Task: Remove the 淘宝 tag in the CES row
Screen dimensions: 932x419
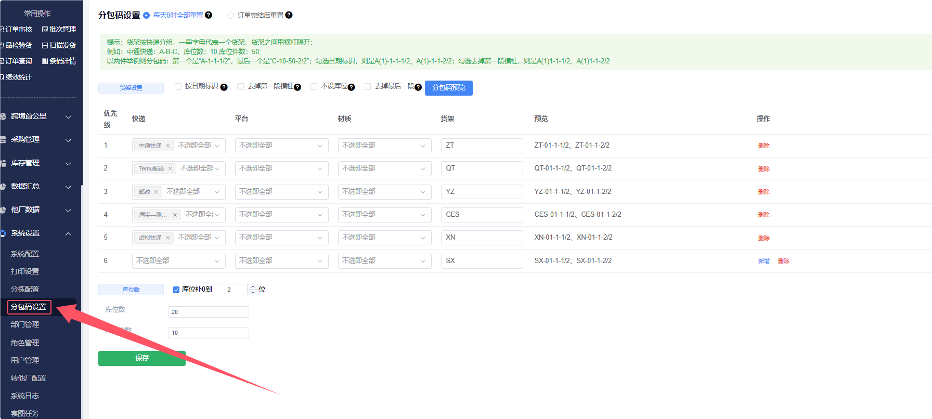Action: 175,215
